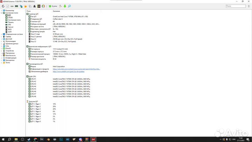
Task: Open the notification center icon
Action: click(248, 139)
